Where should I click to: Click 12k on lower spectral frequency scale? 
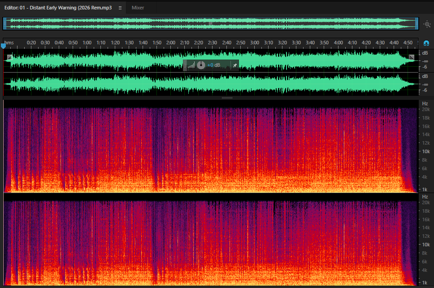coord(426,236)
